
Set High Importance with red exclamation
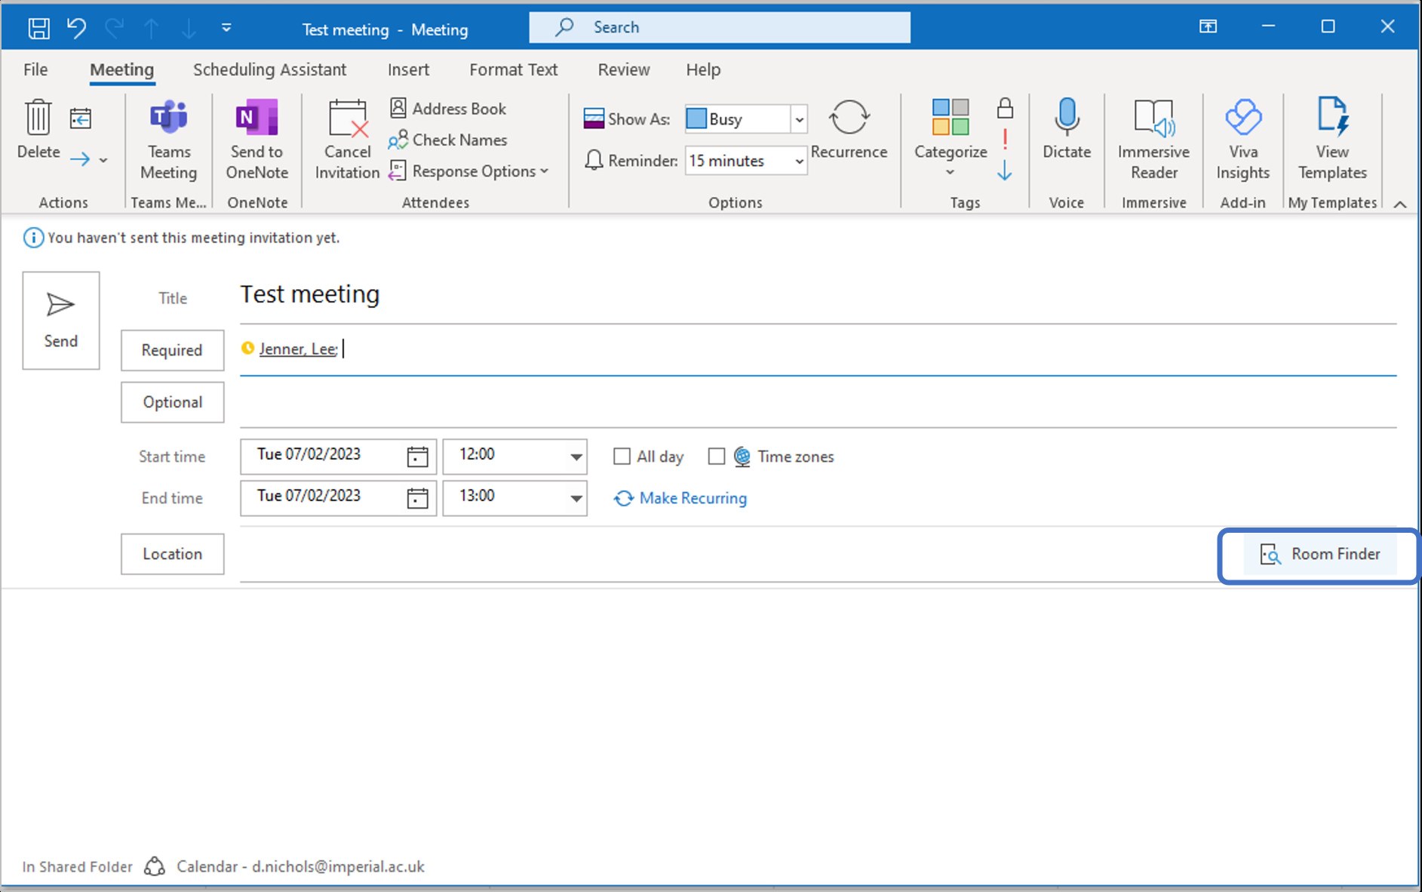click(x=1005, y=140)
